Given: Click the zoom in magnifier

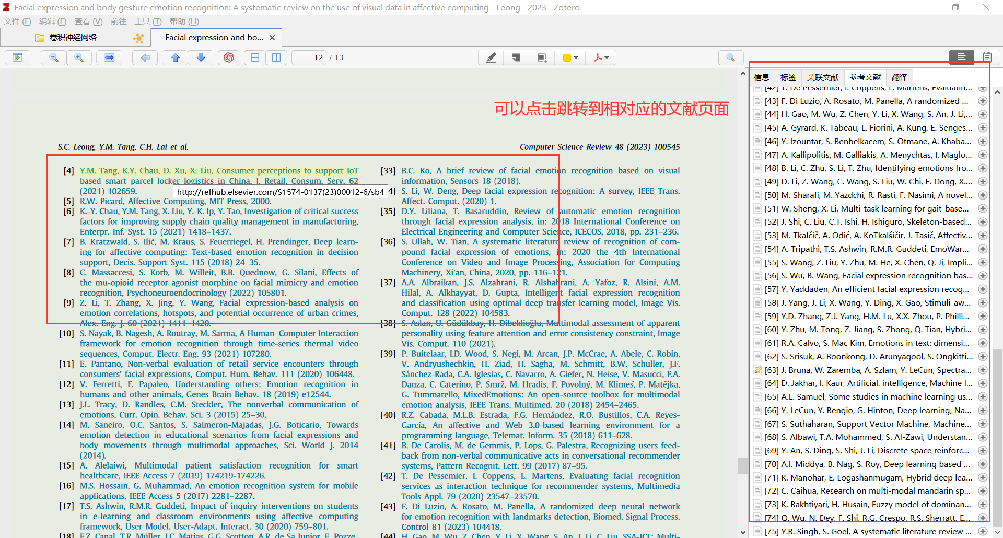Looking at the screenshot, I should pos(79,57).
